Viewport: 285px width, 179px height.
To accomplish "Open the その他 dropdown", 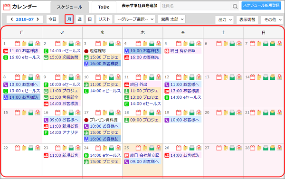I will pos(272,19).
